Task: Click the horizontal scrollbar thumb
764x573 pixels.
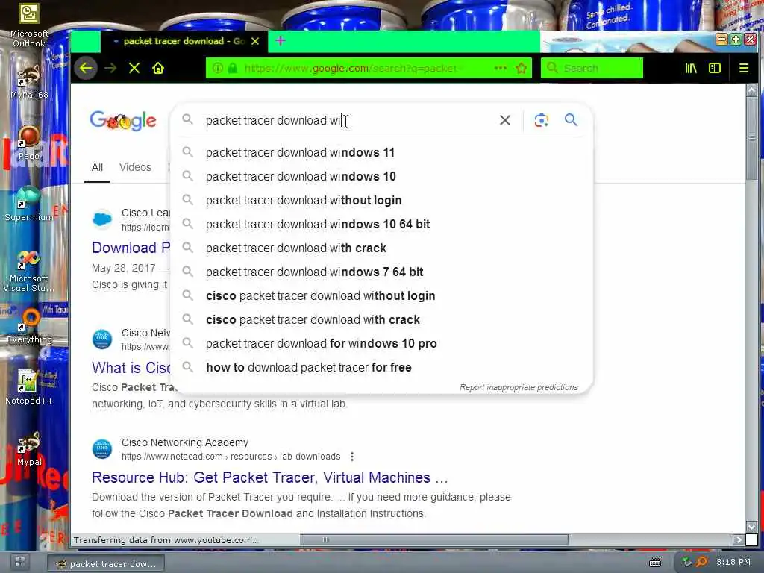Action: click(x=434, y=539)
